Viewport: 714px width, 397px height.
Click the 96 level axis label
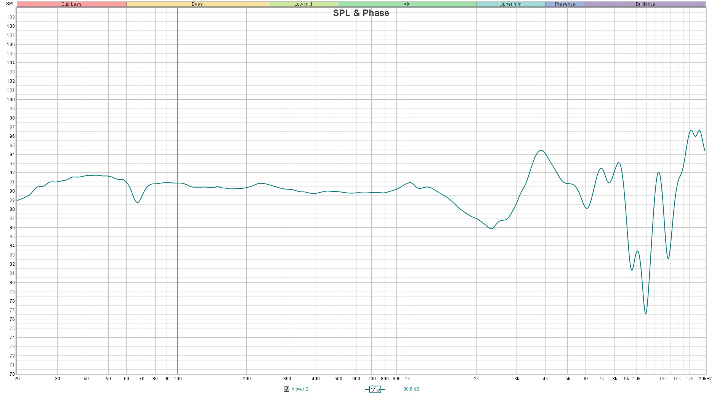[12, 136]
